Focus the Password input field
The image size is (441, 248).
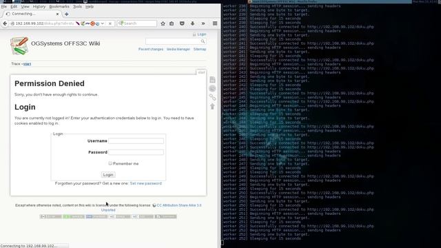click(x=136, y=152)
